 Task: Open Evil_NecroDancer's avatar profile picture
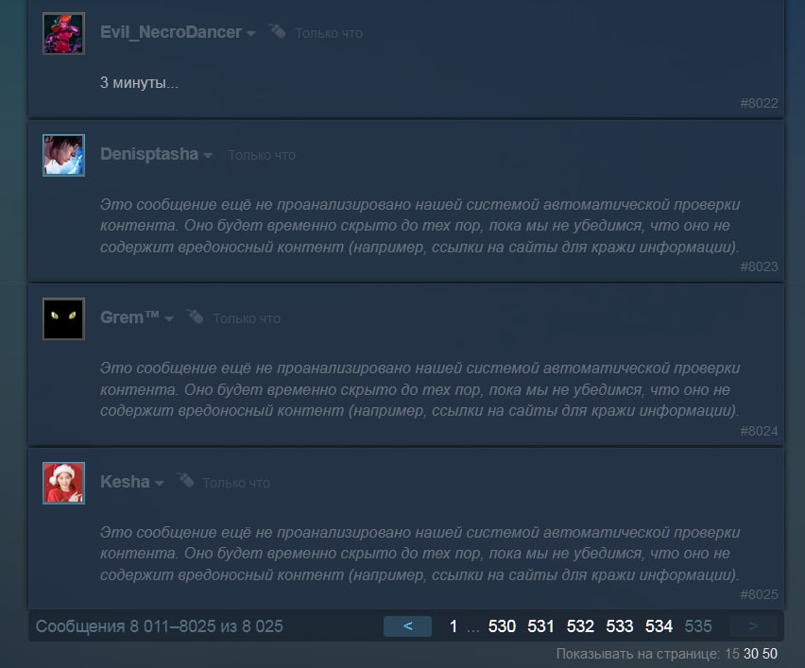point(63,33)
